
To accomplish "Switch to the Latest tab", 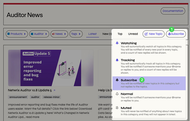I will pos(93,34).
